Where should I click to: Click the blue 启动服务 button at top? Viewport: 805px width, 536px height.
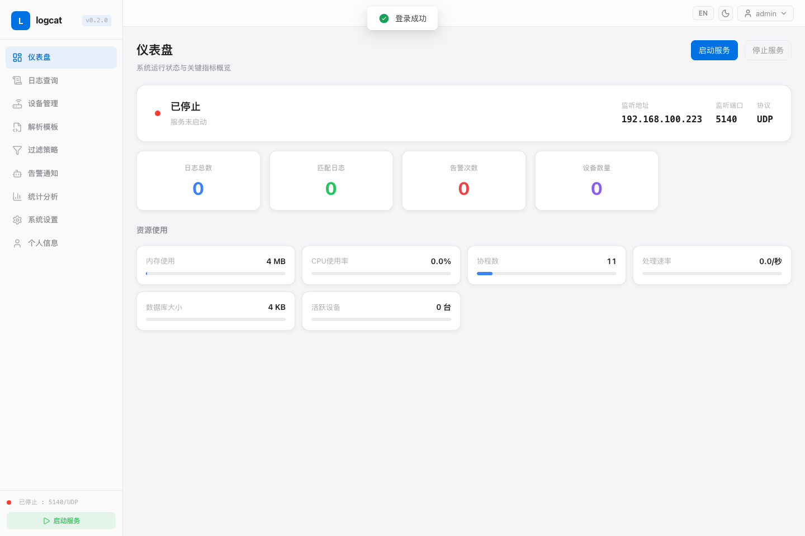click(x=714, y=50)
